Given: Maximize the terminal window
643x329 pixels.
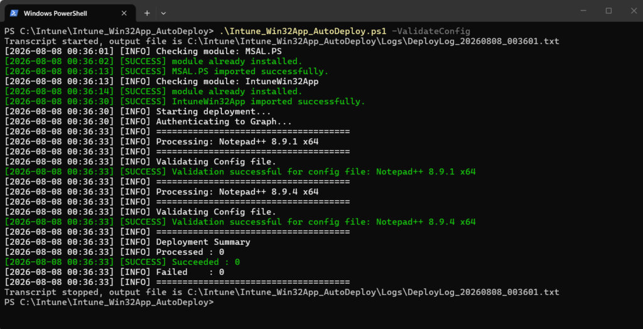Looking at the screenshot, I should click(608, 11).
